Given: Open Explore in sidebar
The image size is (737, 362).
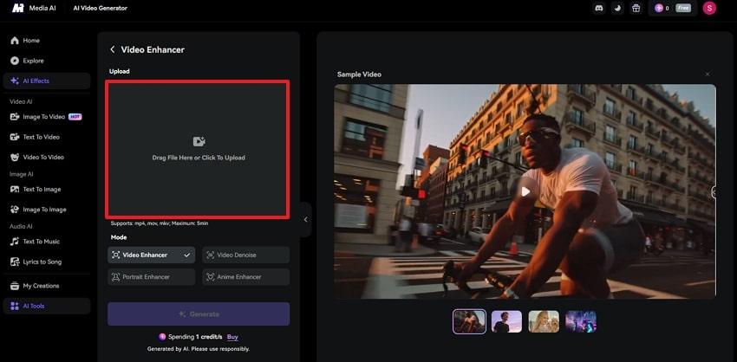Looking at the screenshot, I should [47, 61].
